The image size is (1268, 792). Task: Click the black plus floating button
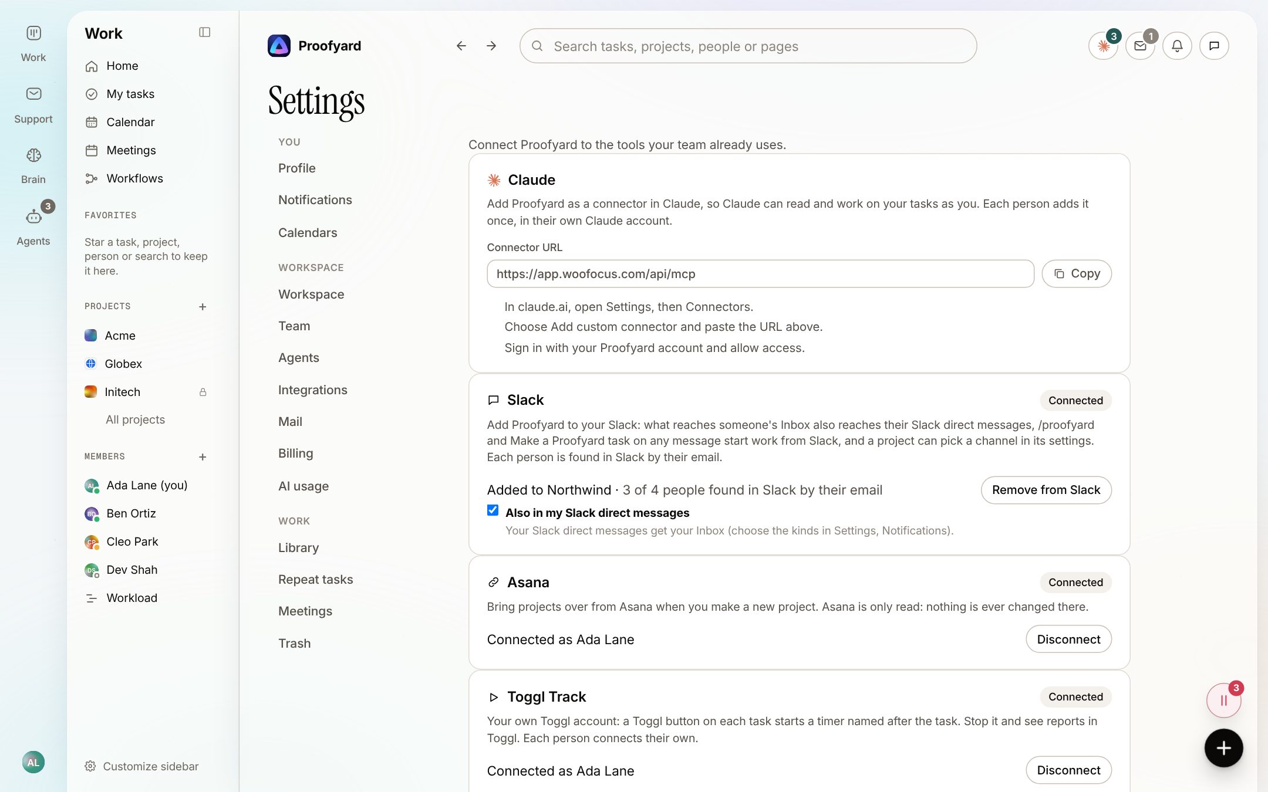pos(1223,748)
